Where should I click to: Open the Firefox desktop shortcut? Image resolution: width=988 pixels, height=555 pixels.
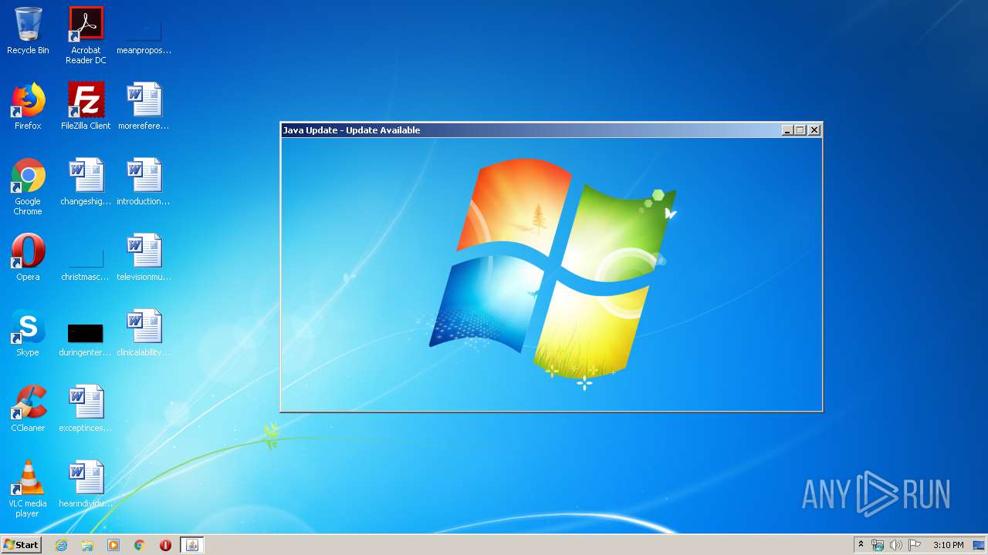pyautogui.click(x=28, y=106)
